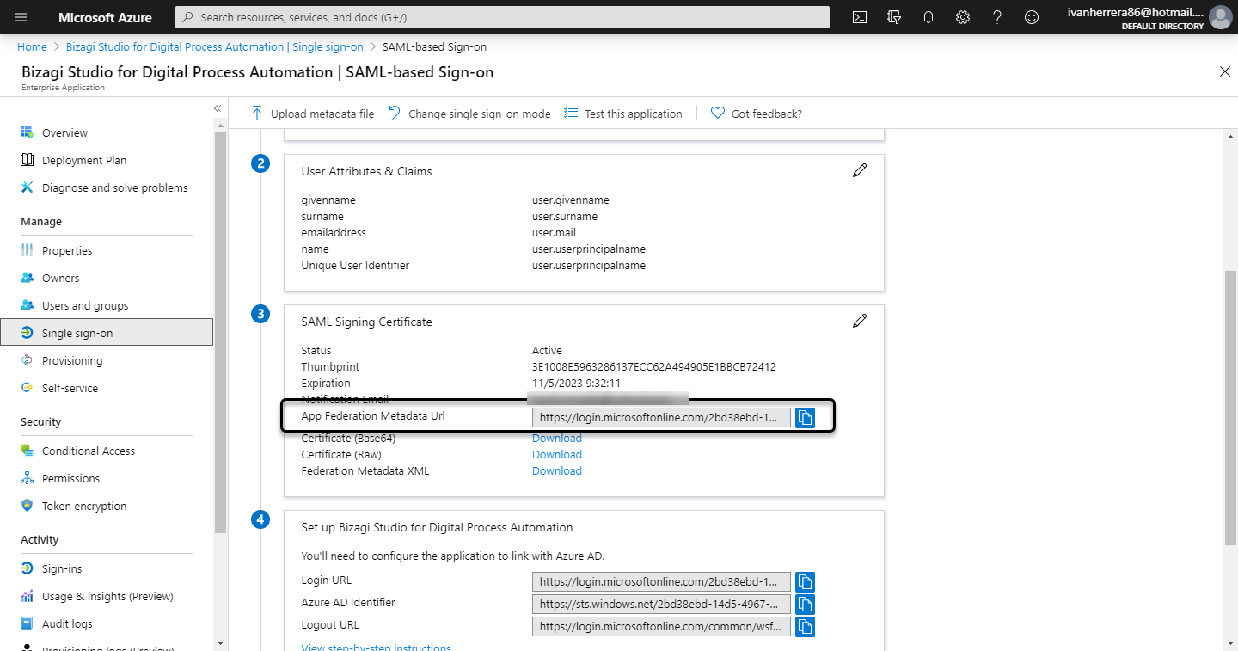Edit SAML Signing Certificate with pencil
This screenshot has height=651, width=1238.
click(860, 321)
